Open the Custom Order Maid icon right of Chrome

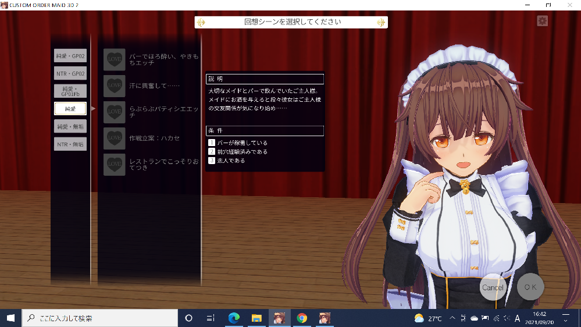click(x=325, y=318)
